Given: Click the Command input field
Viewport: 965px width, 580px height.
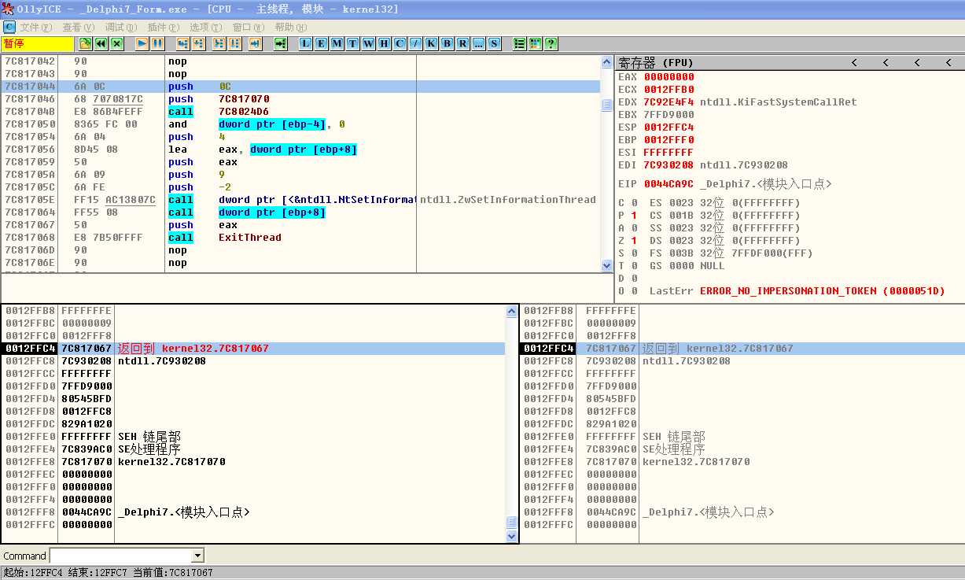Looking at the screenshot, I should (x=120, y=556).
